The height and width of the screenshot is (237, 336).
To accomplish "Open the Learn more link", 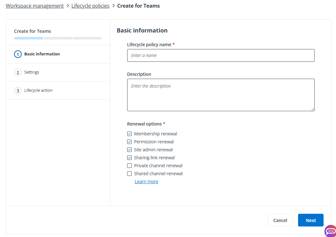I will click(x=146, y=182).
